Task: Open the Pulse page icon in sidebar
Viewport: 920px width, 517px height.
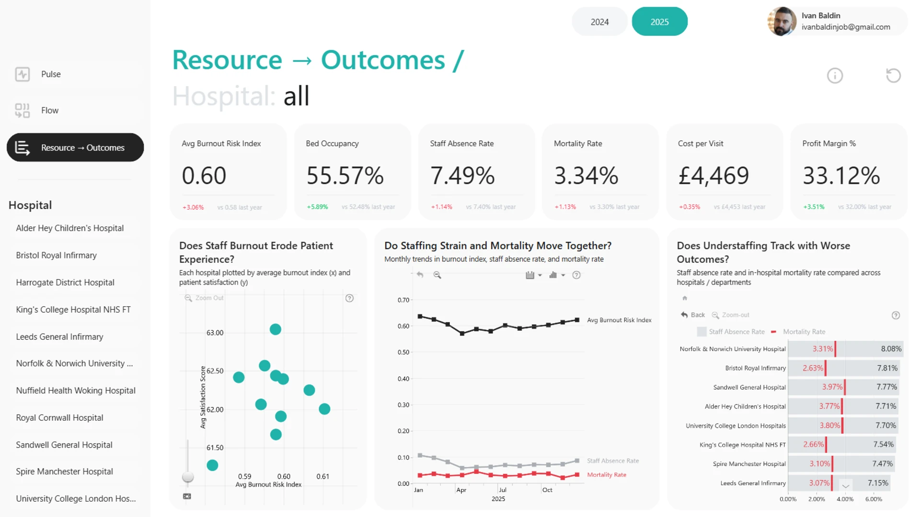Action: point(23,74)
